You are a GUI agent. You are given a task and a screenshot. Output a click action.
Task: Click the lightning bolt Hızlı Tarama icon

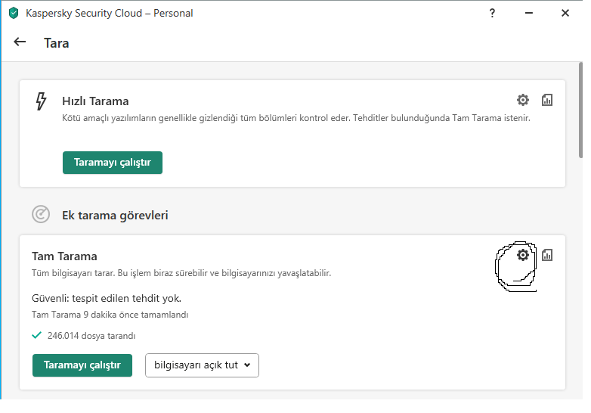click(x=42, y=101)
